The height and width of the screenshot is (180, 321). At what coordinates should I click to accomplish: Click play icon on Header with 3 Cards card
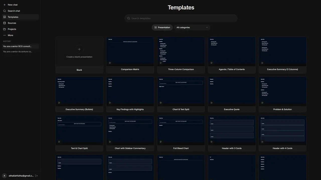[211, 142]
